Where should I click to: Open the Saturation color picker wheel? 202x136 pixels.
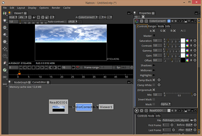pos(187,41)
